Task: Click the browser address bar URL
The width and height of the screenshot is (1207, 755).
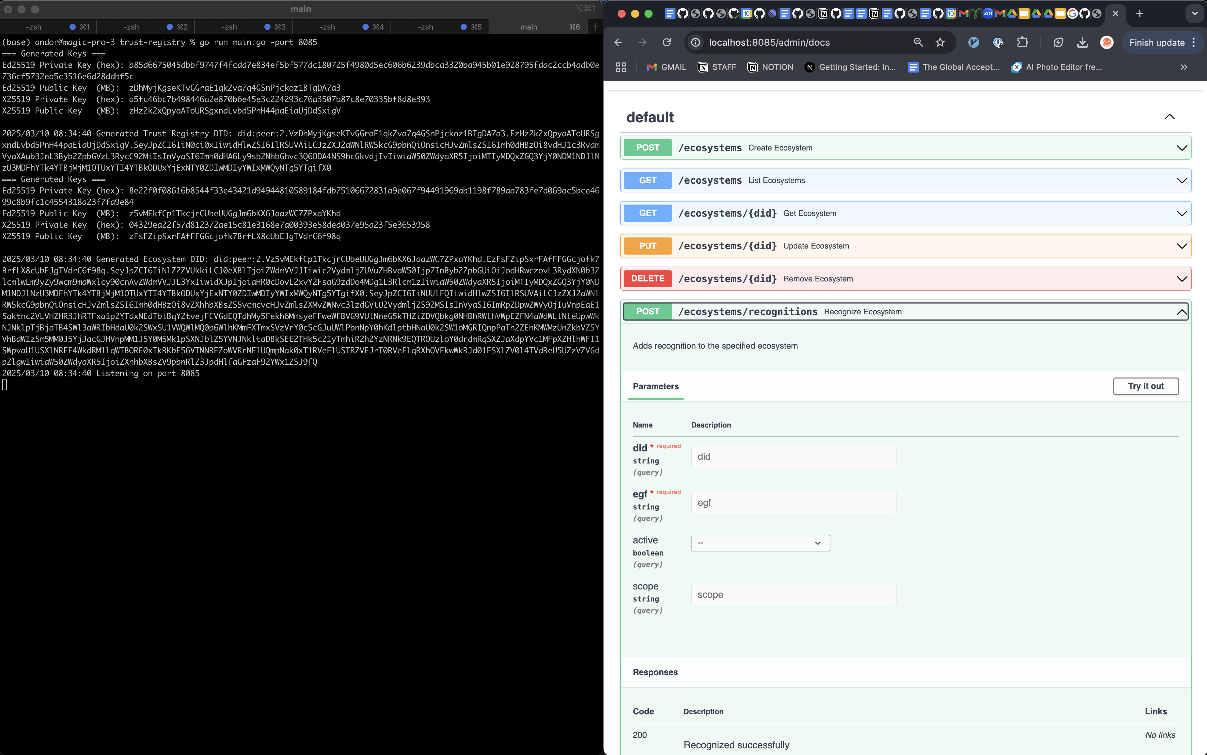Action: pyautogui.click(x=769, y=42)
